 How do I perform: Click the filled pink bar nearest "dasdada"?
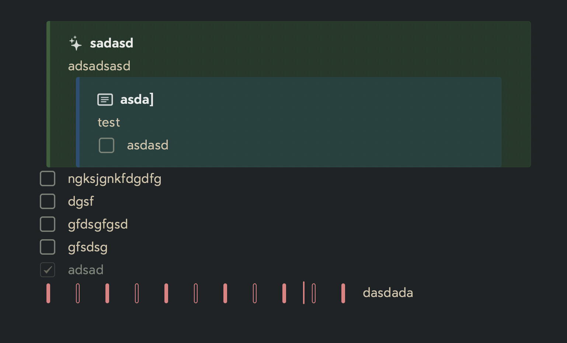tap(343, 293)
